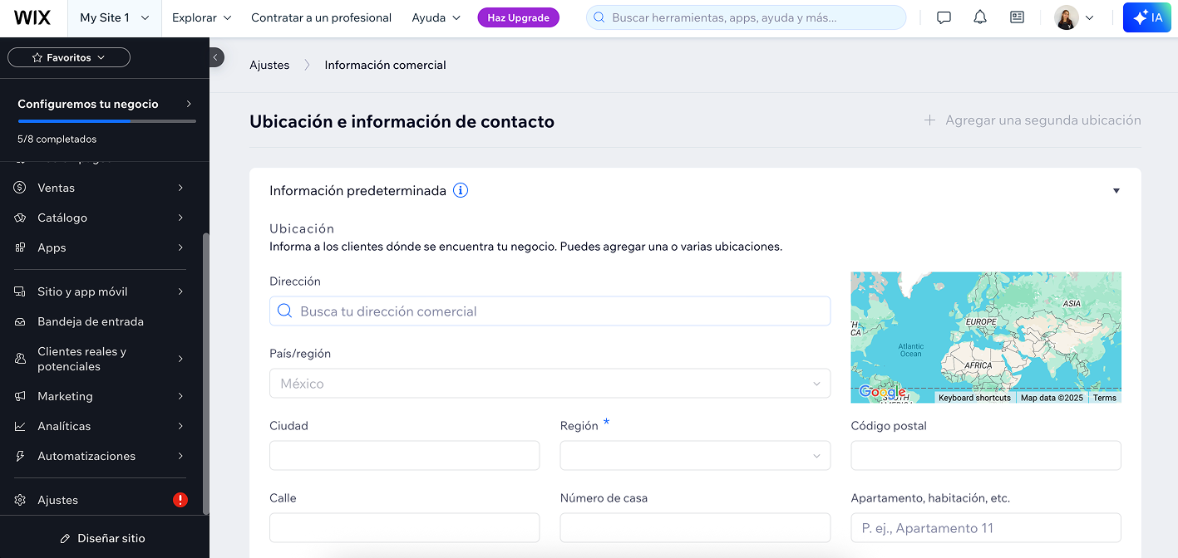Click the magnifier in the top search bar
1178x558 pixels.
coord(599,17)
